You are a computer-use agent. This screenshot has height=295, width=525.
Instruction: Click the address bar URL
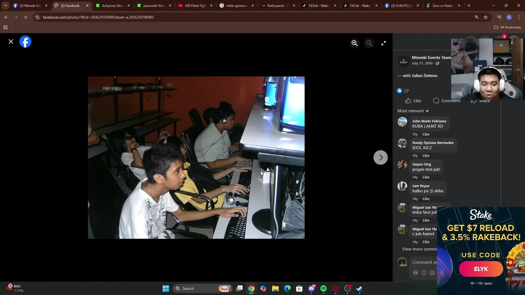pyautogui.click(x=98, y=17)
